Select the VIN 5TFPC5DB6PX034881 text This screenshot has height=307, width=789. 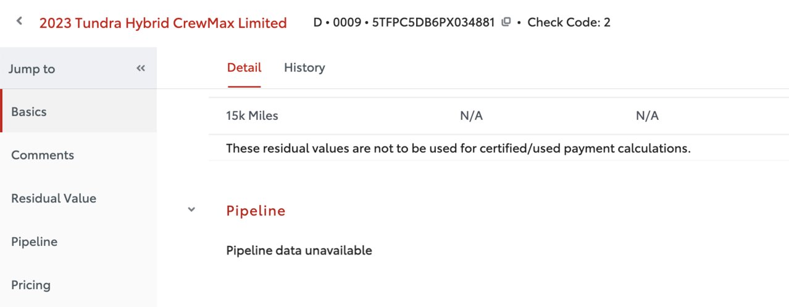(x=433, y=23)
